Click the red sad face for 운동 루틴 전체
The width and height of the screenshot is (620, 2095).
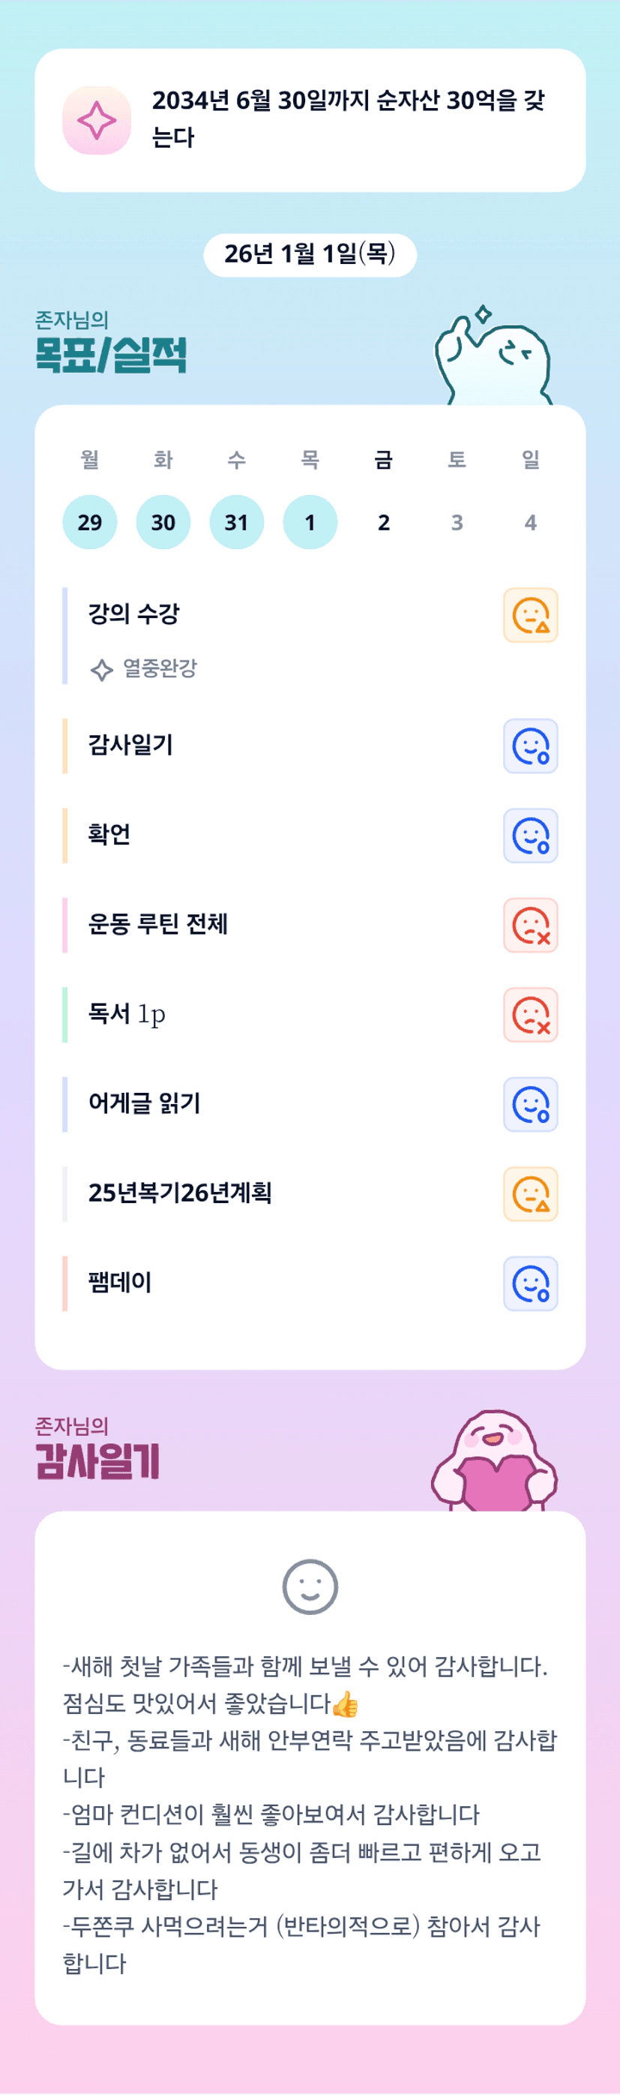[530, 926]
